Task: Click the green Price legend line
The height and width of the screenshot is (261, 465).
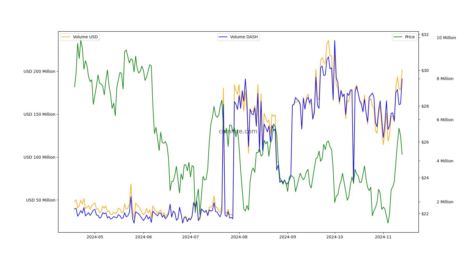Action: 398,37
